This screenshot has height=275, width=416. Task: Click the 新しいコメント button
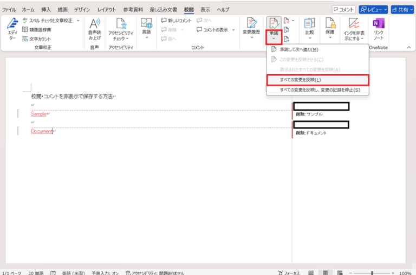[x=176, y=21]
